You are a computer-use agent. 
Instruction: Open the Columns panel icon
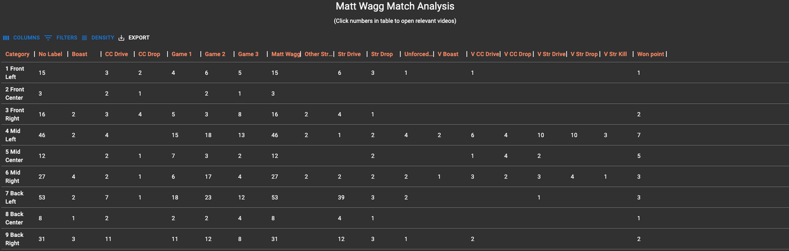6,38
